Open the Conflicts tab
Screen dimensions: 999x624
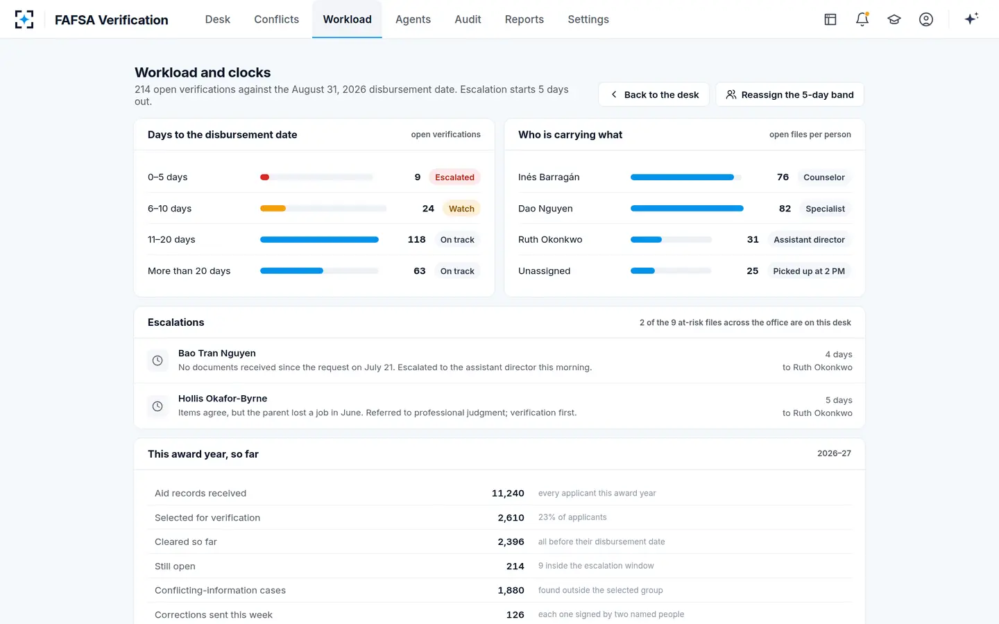[x=276, y=19]
